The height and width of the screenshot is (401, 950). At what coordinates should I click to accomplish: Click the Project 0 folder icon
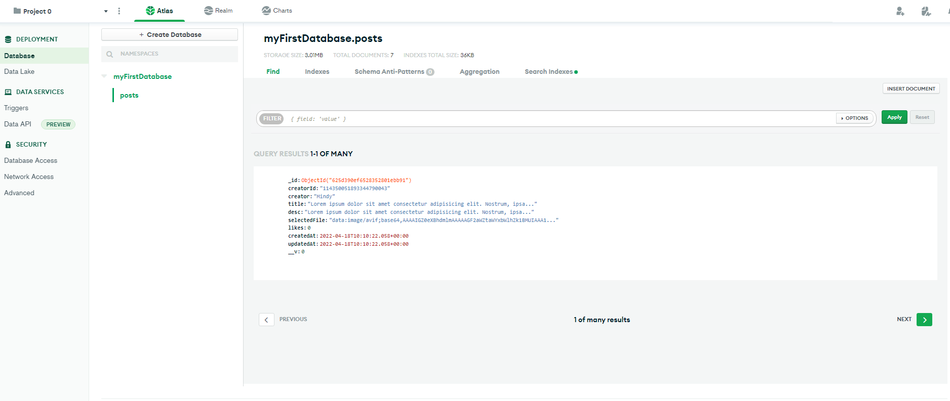17,11
